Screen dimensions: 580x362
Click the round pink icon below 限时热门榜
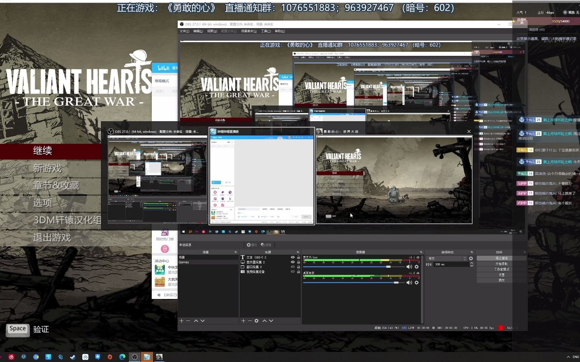point(164,249)
